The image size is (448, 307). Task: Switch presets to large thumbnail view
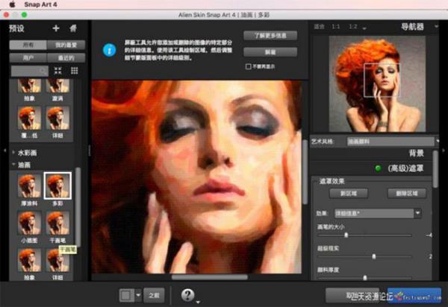tap(58, 70)
